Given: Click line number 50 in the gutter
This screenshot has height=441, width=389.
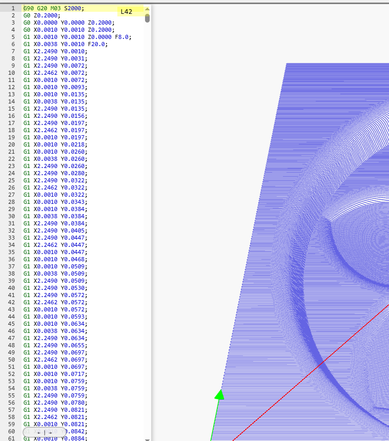Looking at the screenshot, I should pyautogui.click(x=12, y=360).
